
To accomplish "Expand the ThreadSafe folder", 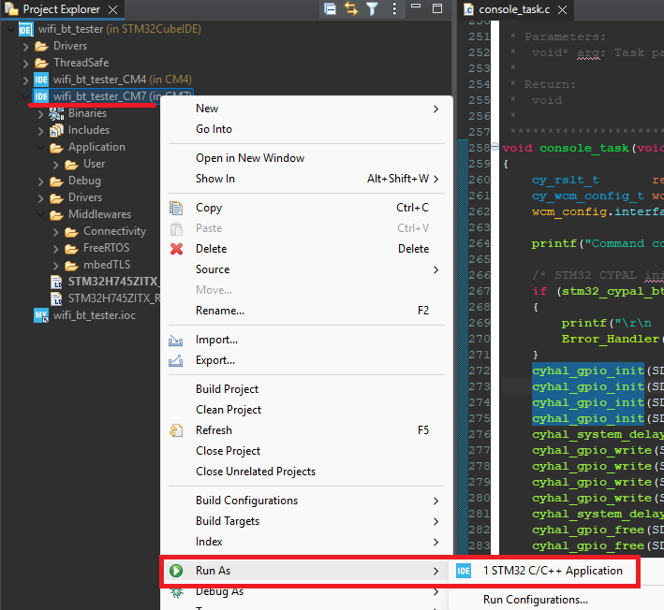I will pos(26,63).
